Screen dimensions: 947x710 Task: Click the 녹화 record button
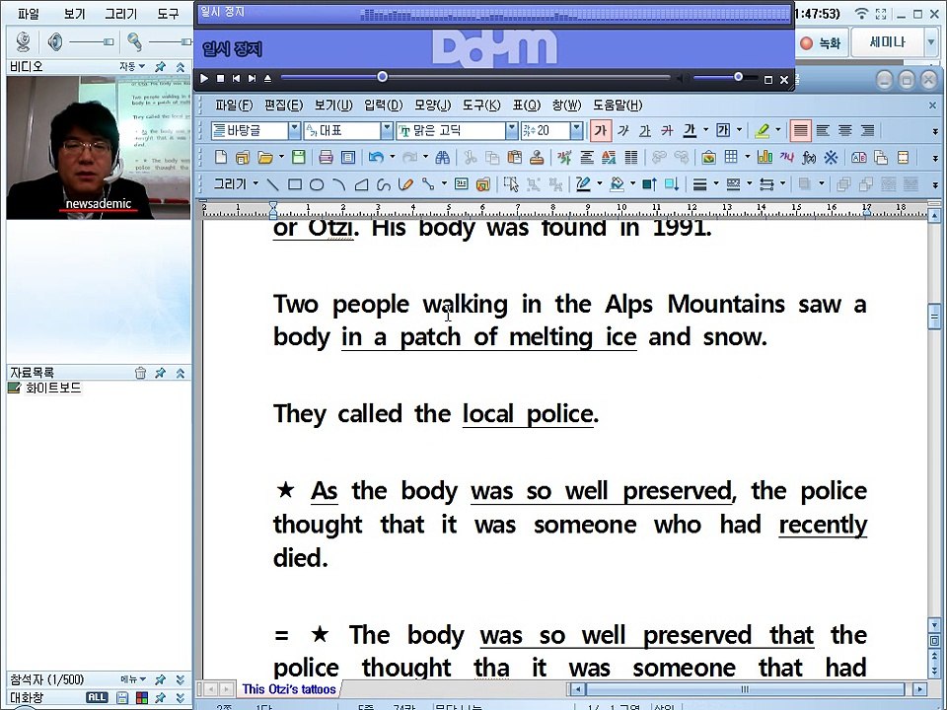tap(821, 42)
